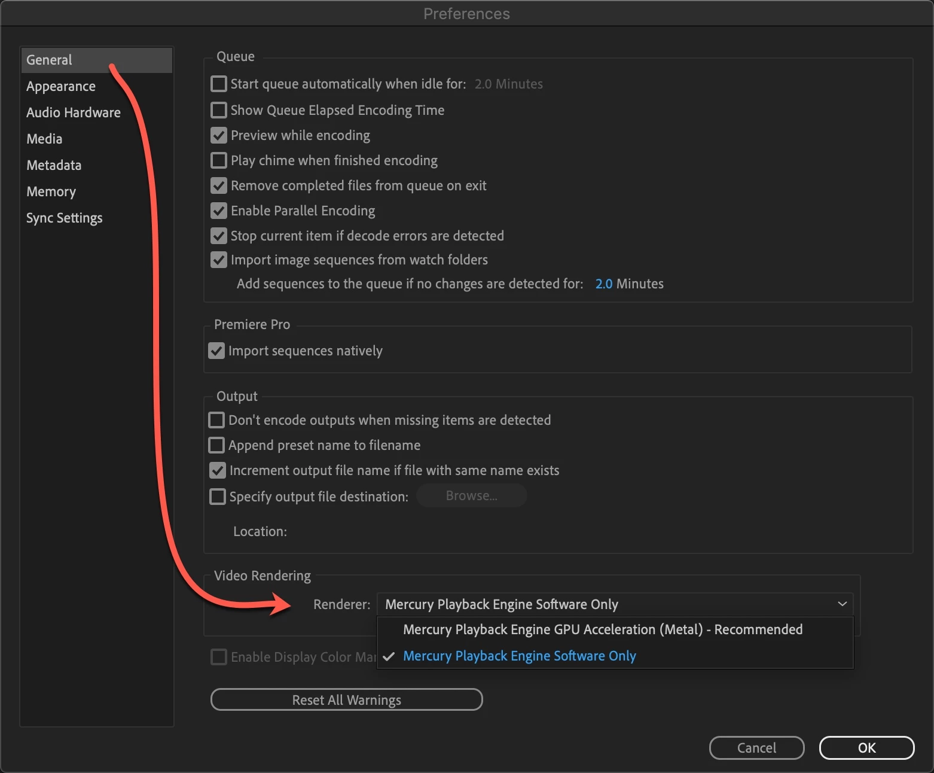Toggle Import sequences natively checkbox

click(216, 351)
